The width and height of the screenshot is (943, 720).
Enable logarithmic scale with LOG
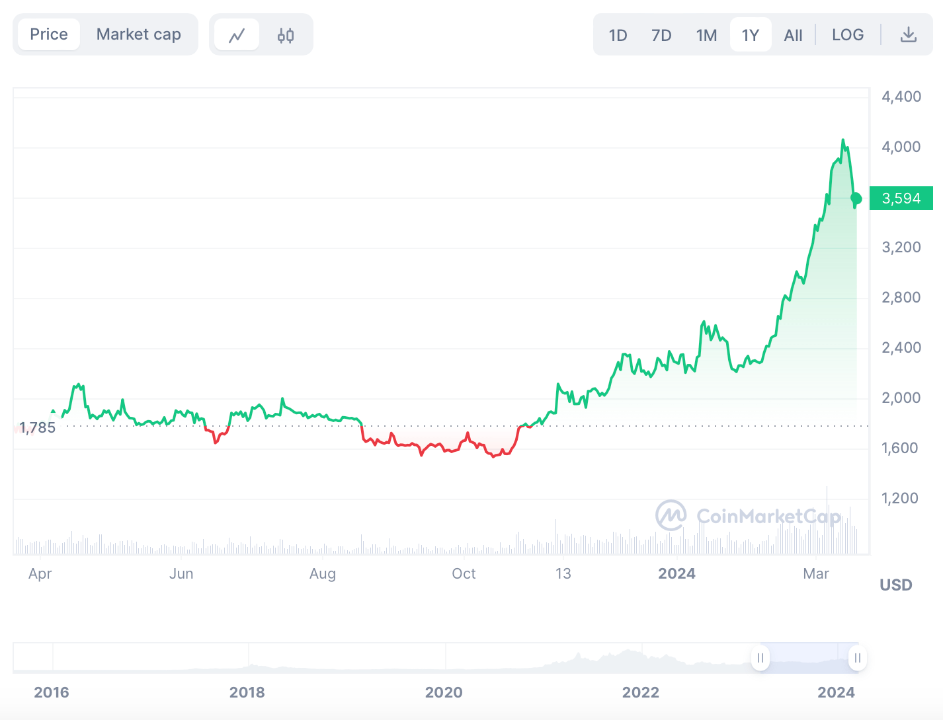[848, 34]
